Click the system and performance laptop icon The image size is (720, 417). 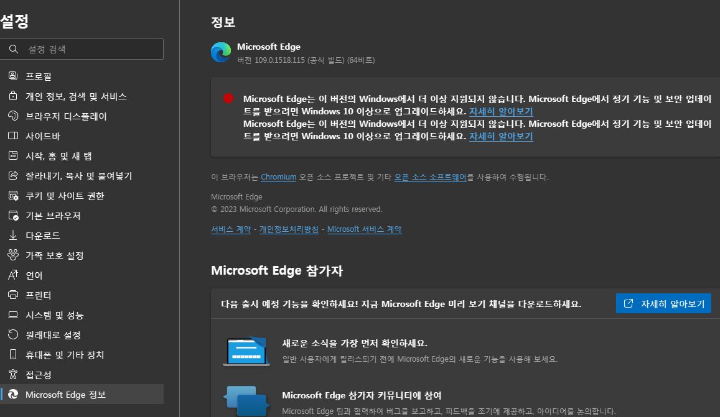pos(13,314)
